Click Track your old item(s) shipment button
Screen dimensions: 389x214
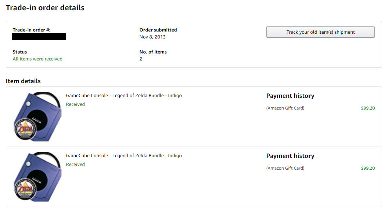pos(320,32)
